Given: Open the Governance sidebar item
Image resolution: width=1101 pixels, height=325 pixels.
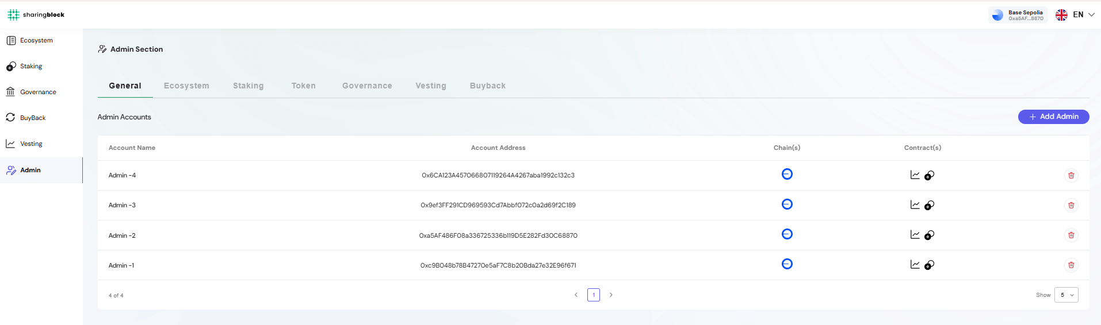Looking at the screenshot, I should pyautogui.click(x=41, y=92).
